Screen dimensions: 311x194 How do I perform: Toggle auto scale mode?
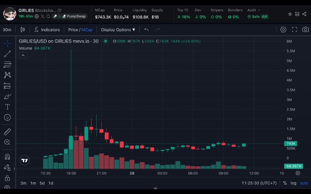click(x=304, y=183)
